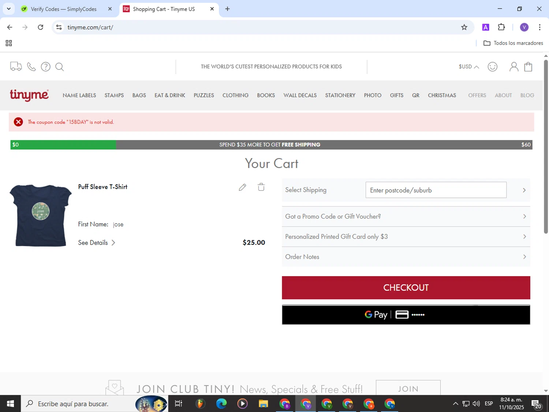Focus the Windows taskbar search box
549x412 pixels.
pos(94,404)
